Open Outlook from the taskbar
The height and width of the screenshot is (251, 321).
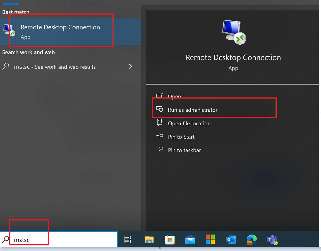point(231,240)
